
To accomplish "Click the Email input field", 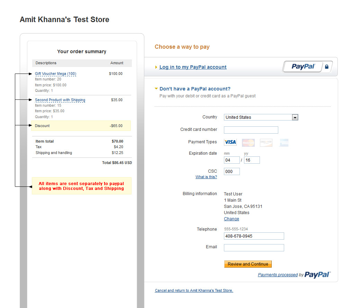I will point(254,248).
